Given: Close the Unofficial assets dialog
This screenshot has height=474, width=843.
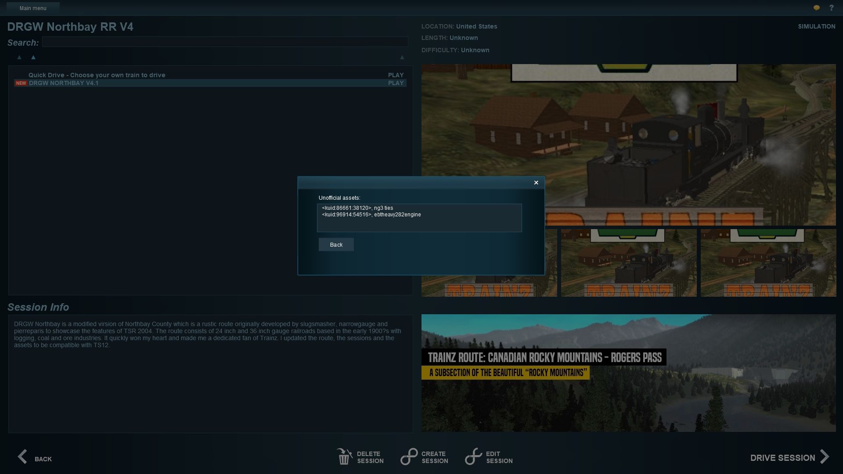Looking at the screenshot, I should point(536,183).
